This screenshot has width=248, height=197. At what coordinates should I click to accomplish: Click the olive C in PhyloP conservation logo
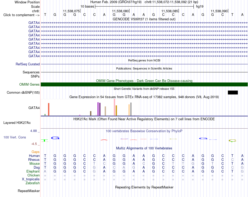pyautogui.click(x=233, y=141)
